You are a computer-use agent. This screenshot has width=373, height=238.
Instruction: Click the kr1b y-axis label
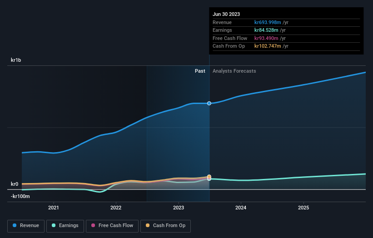pos(16,60)
